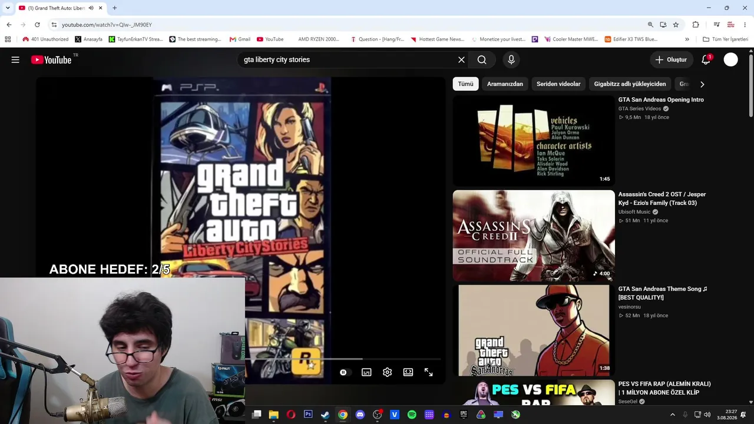
Task: Open Steam from the taskbar
Action: coord(325,415)
